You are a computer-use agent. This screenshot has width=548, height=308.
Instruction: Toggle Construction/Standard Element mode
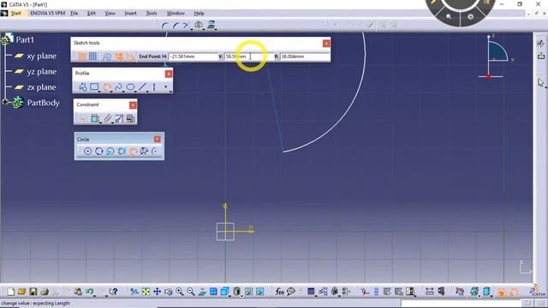107,56
